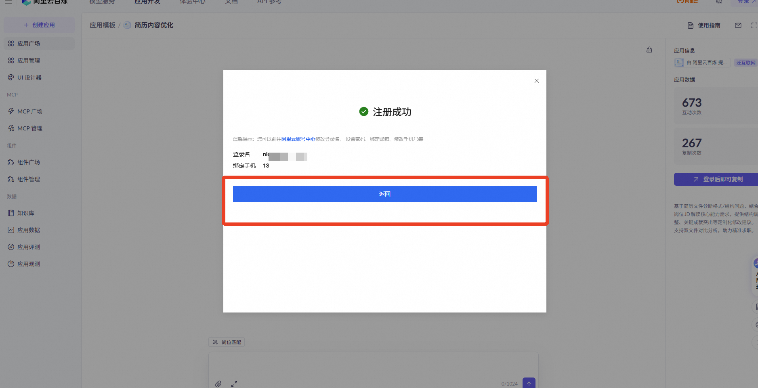758x388 pixels.
Task: Click the 应用观测 pie chart icon
Action: (11, 264)
